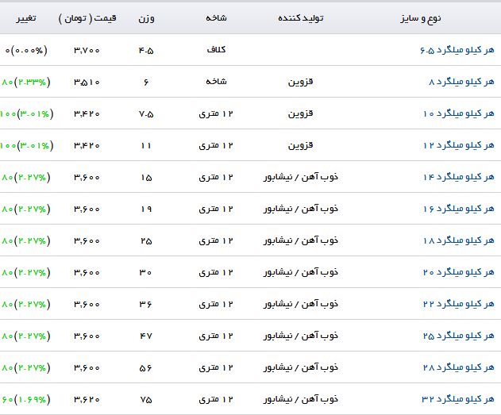Select weight ۶ in میلگرد ۸ row
The width and height of the screenshot is (501, 415).
pyautogui.click(x=146, y=83)
